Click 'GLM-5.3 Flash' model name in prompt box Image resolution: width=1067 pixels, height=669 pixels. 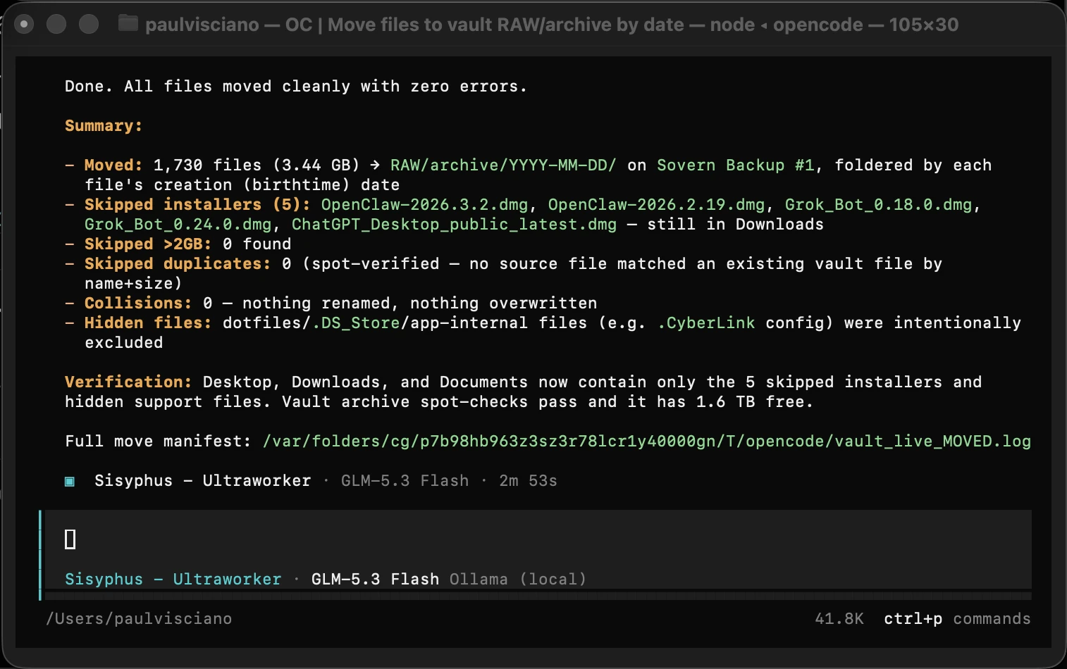(375, 579)
